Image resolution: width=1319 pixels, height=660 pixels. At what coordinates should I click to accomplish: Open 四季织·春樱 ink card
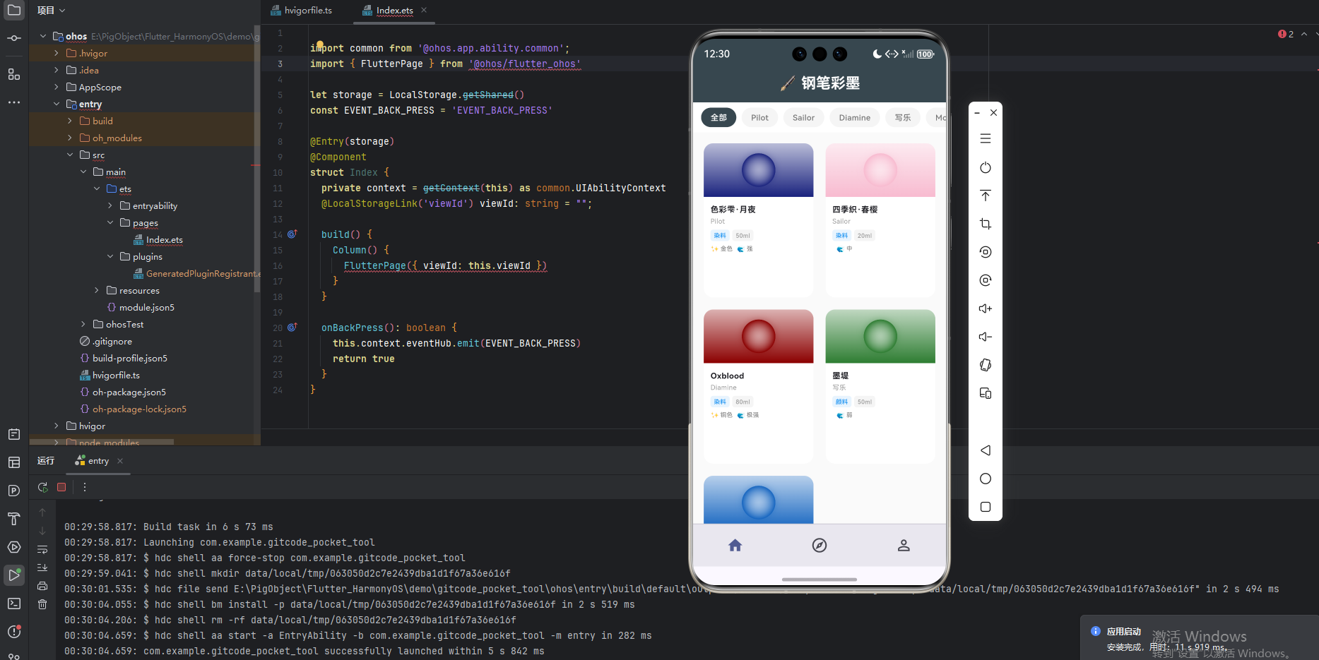click(x=880, y=220)
